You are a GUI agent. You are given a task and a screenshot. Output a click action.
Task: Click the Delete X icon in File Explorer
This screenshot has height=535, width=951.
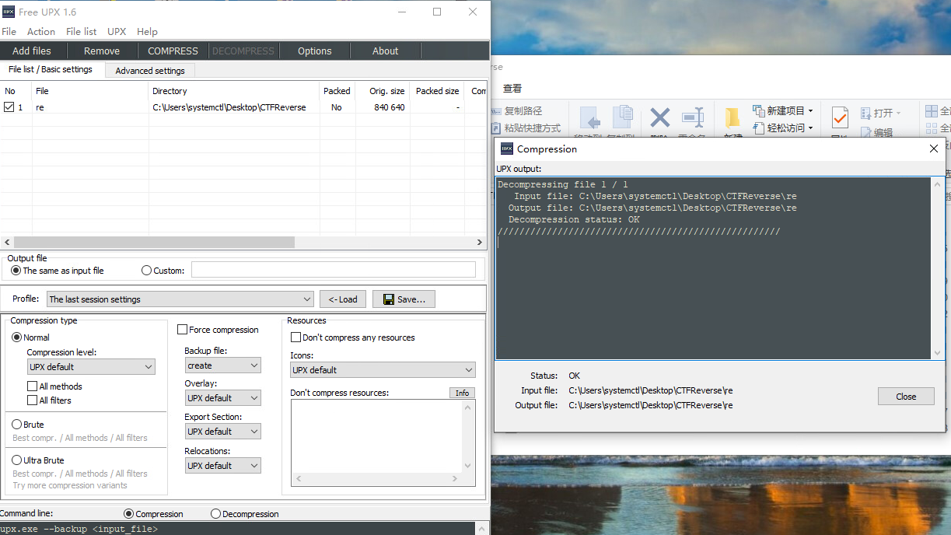660,118
